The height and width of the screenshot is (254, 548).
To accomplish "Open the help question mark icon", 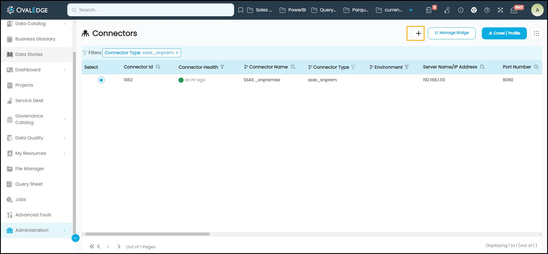I will point(487,10).
